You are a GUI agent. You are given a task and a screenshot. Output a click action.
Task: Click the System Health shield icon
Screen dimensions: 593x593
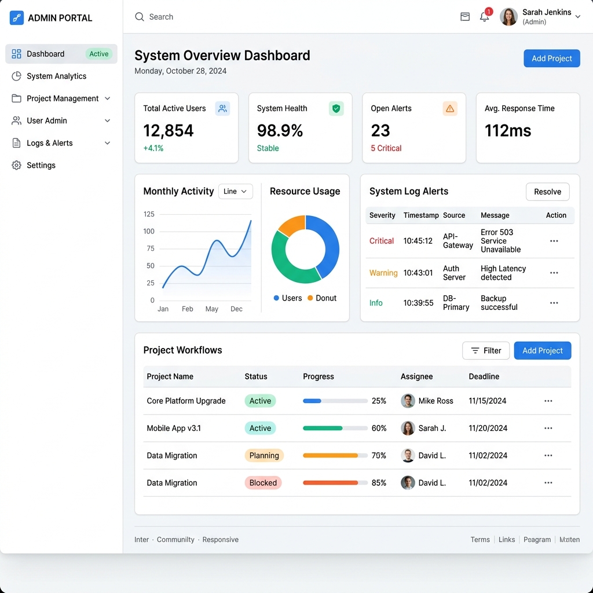click(x=336, y=108)
